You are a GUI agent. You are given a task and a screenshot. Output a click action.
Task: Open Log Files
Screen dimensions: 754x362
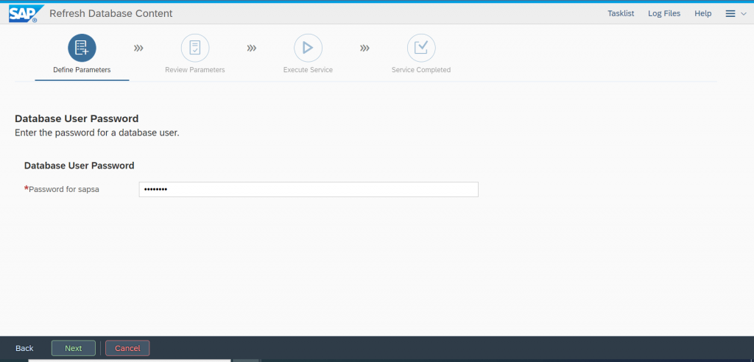664,13
